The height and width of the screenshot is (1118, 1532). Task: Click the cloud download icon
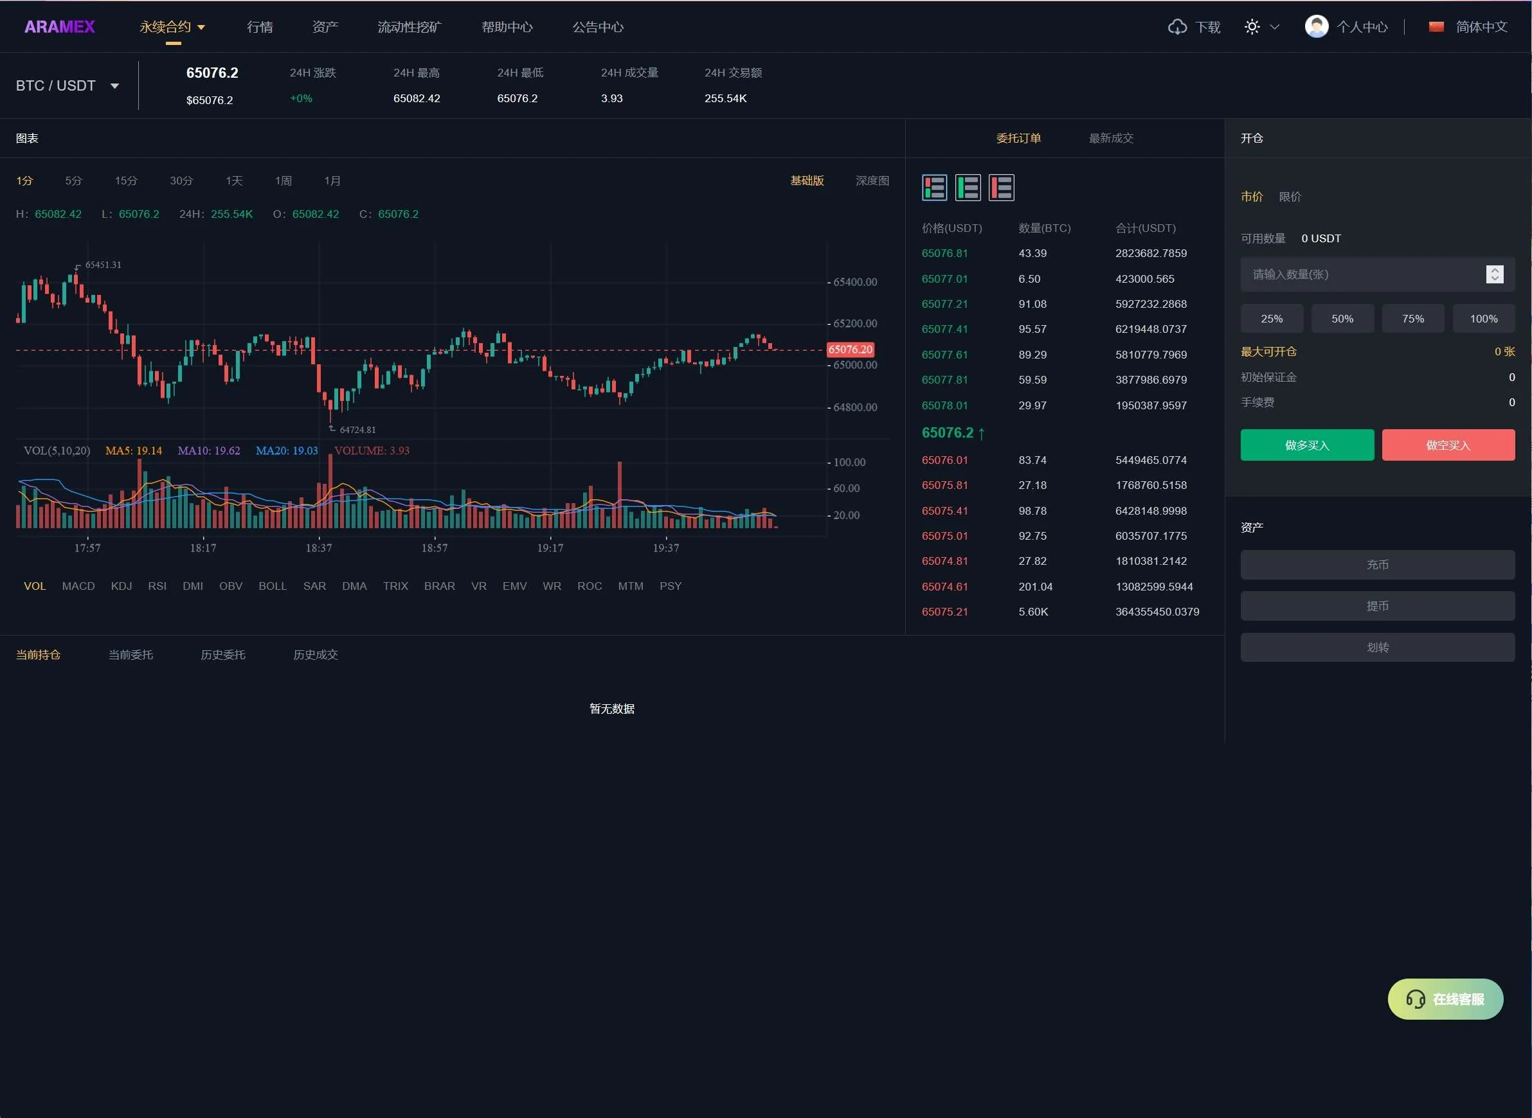pyautogui.click(x=1177, y=27)
